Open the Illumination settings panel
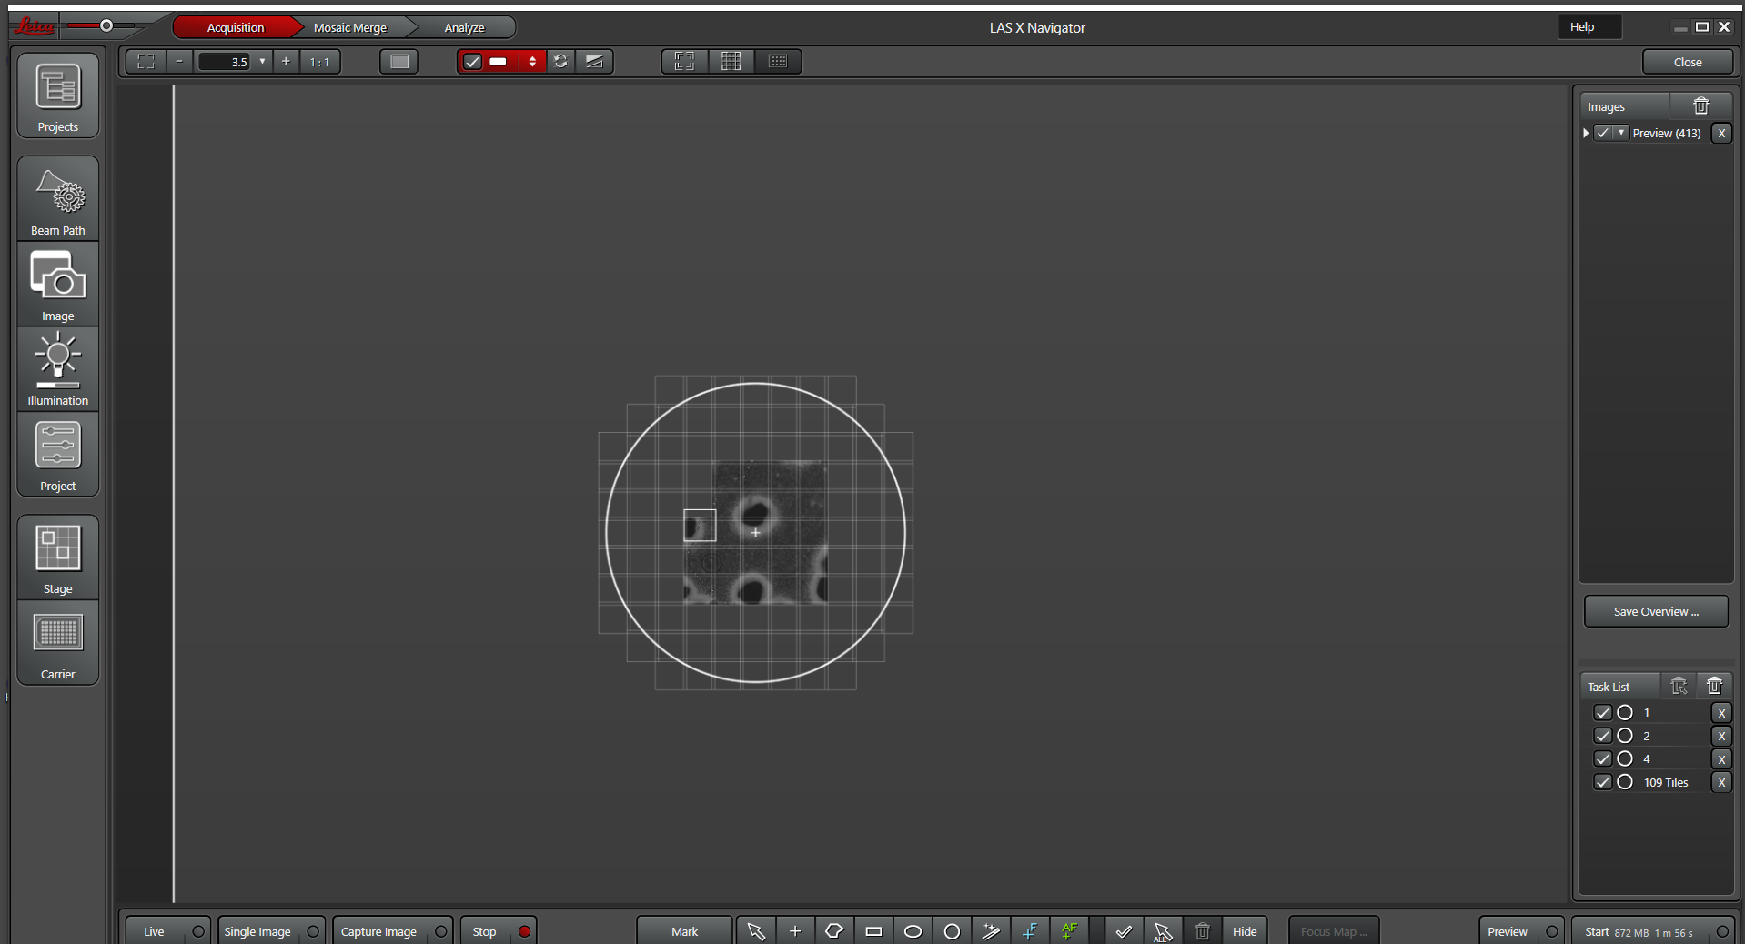 click(x=58, y=368)
